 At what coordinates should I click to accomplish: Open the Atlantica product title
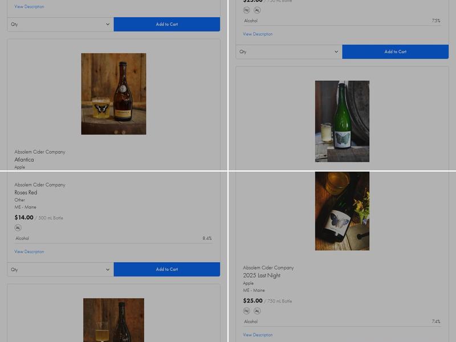coord(24,160)
